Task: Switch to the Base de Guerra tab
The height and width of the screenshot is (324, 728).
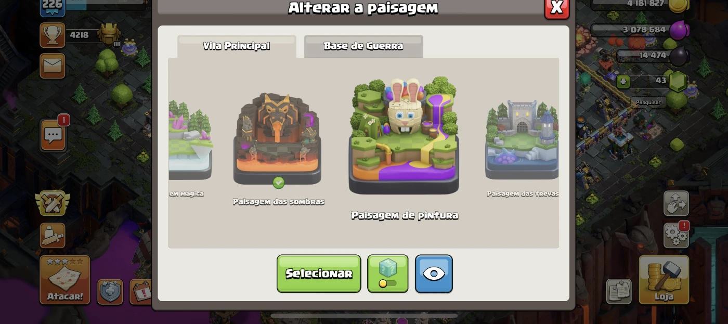Action: pos(363,46)
